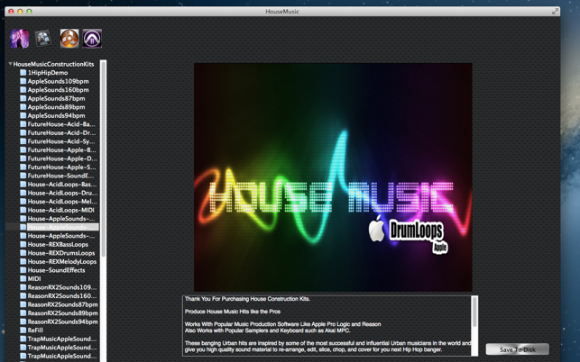Select the House-AcidLoops-Dru... entry
The image size is (580, 362).
62,193
